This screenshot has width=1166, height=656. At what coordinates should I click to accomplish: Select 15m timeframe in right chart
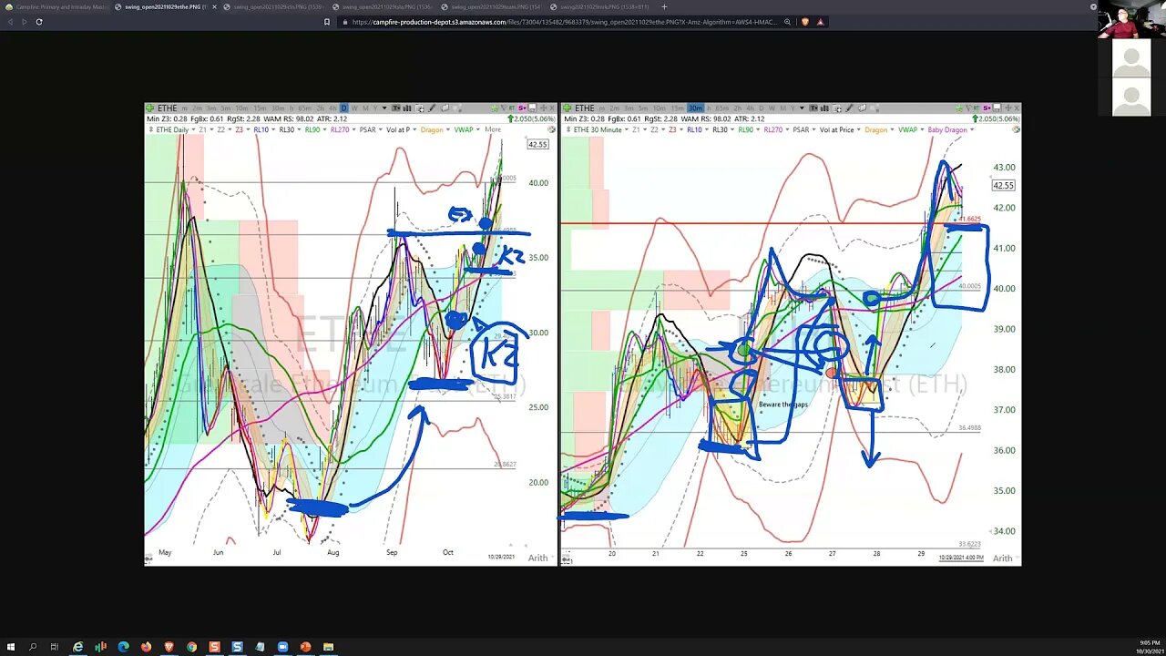click(x=677, y=108)
